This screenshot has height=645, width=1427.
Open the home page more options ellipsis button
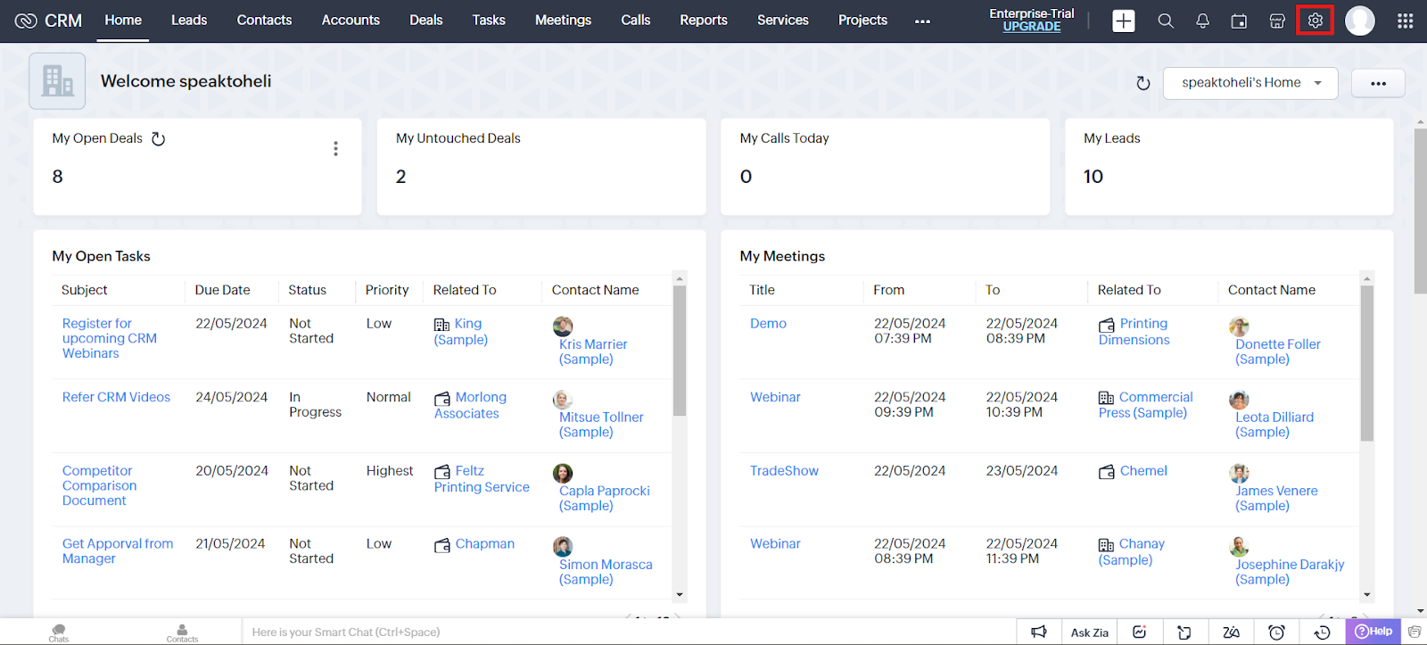[x=1378, y=83]
